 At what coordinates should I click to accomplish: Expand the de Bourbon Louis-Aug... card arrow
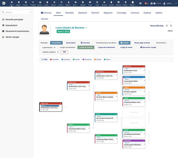click(x=89, y=86)
